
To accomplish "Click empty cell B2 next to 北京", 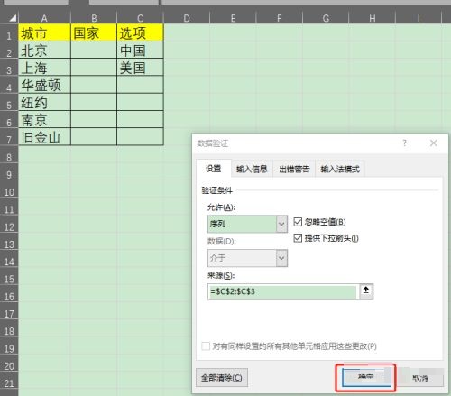I will 94,50.
